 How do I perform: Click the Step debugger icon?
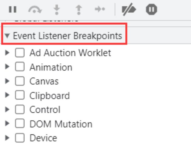point(100,10)
